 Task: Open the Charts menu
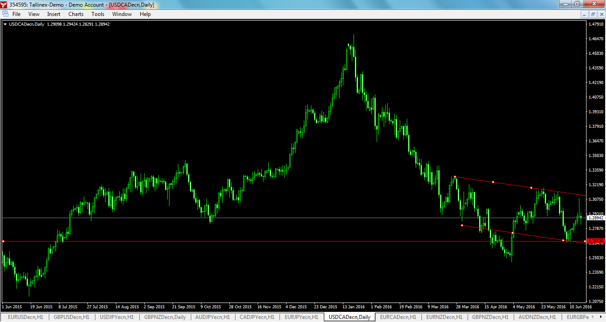[x=75, y=14]
